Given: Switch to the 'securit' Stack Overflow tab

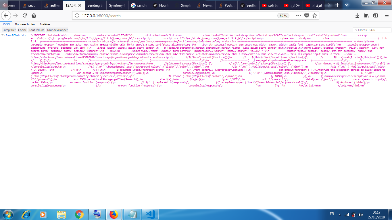Looking at the screenshot, I should click(30, 5).
